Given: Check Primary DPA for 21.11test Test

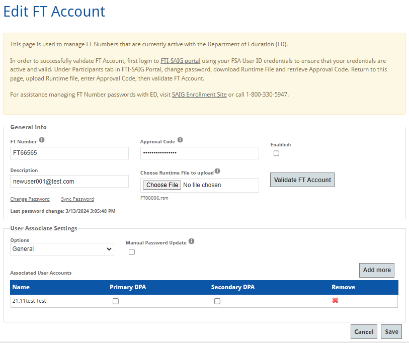Looking at the screenshot, I should [116, 301].
